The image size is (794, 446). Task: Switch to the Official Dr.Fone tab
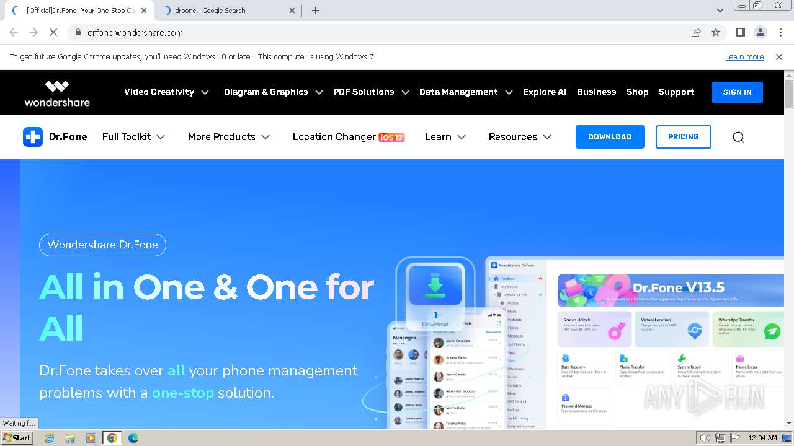click(x=79, y=11)
